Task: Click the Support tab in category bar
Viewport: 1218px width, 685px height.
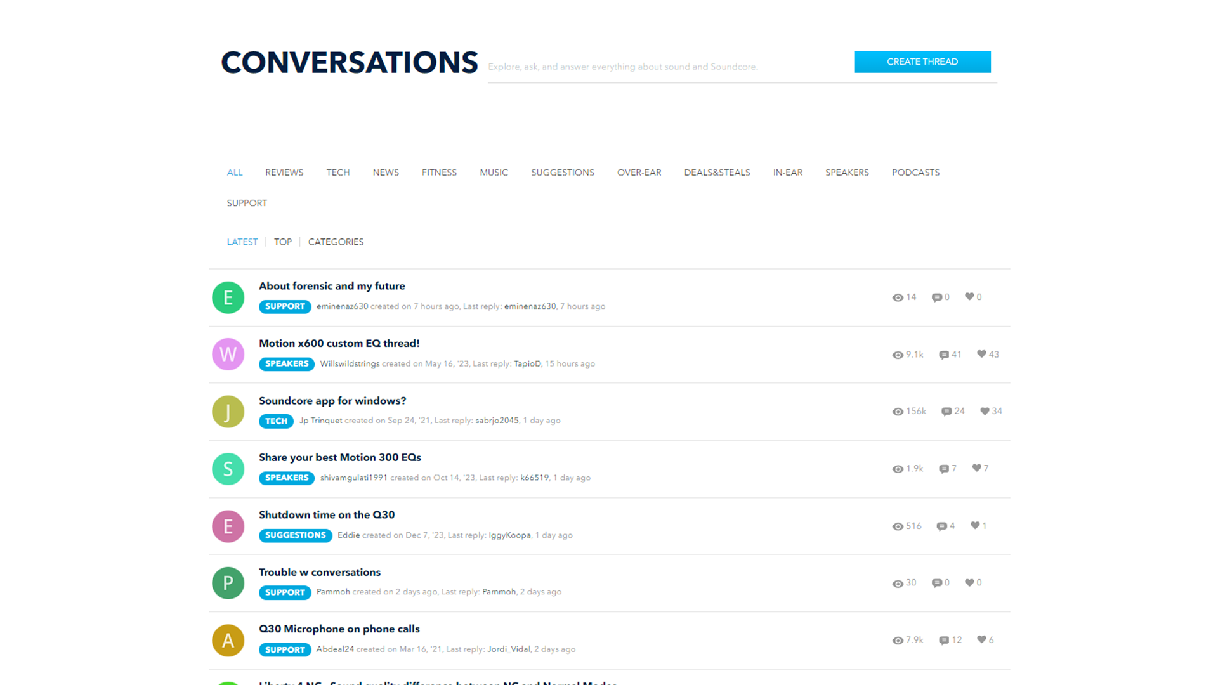Action: pyautogui.click(x=247, y=203)
